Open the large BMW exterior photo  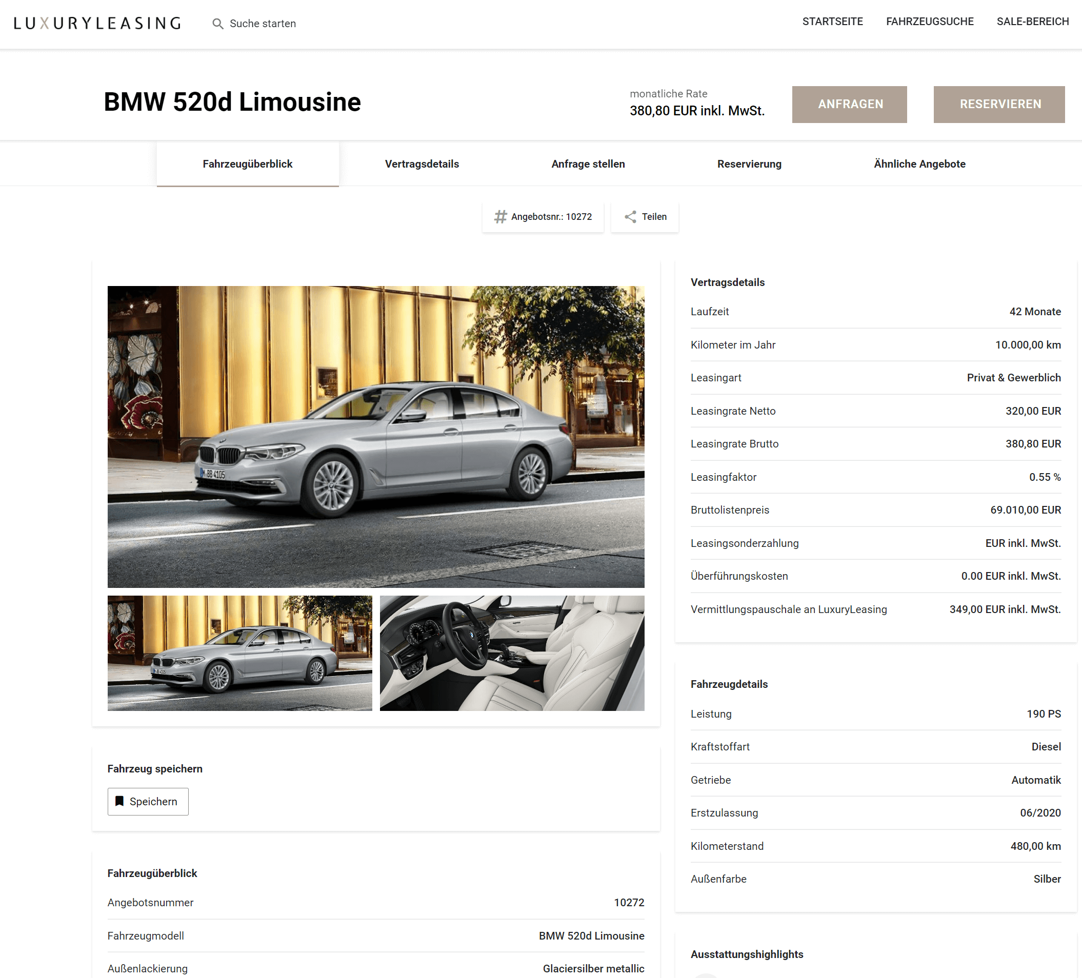click(376, 437)
